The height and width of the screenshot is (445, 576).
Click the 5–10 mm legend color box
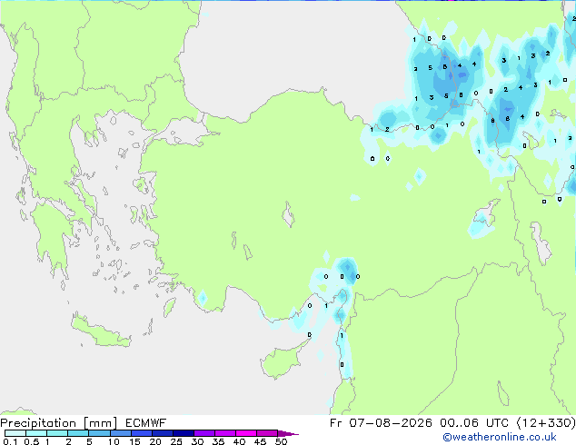99,433
